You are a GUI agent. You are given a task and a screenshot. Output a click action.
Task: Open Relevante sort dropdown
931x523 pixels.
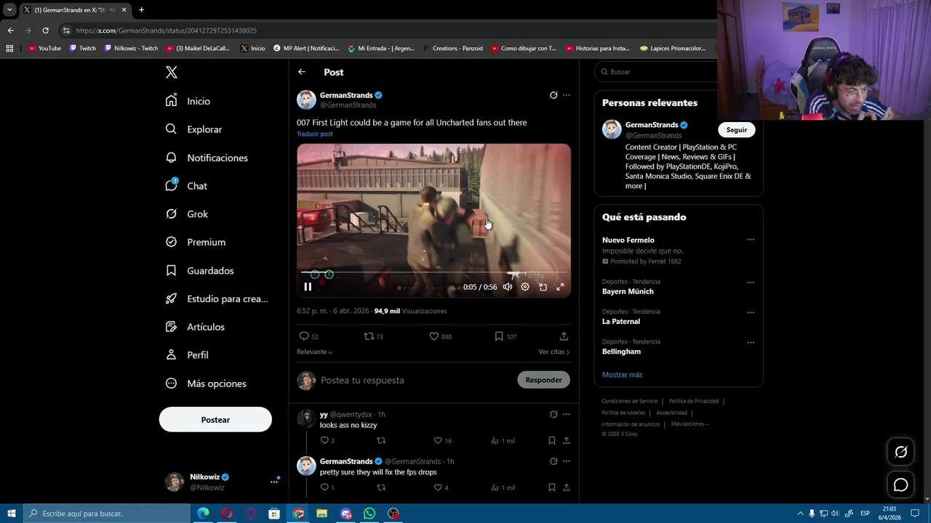(314, 352)
